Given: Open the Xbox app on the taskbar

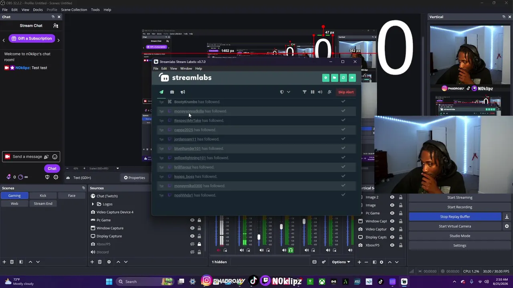Looking at the screenshot, I should click(322, 282).
